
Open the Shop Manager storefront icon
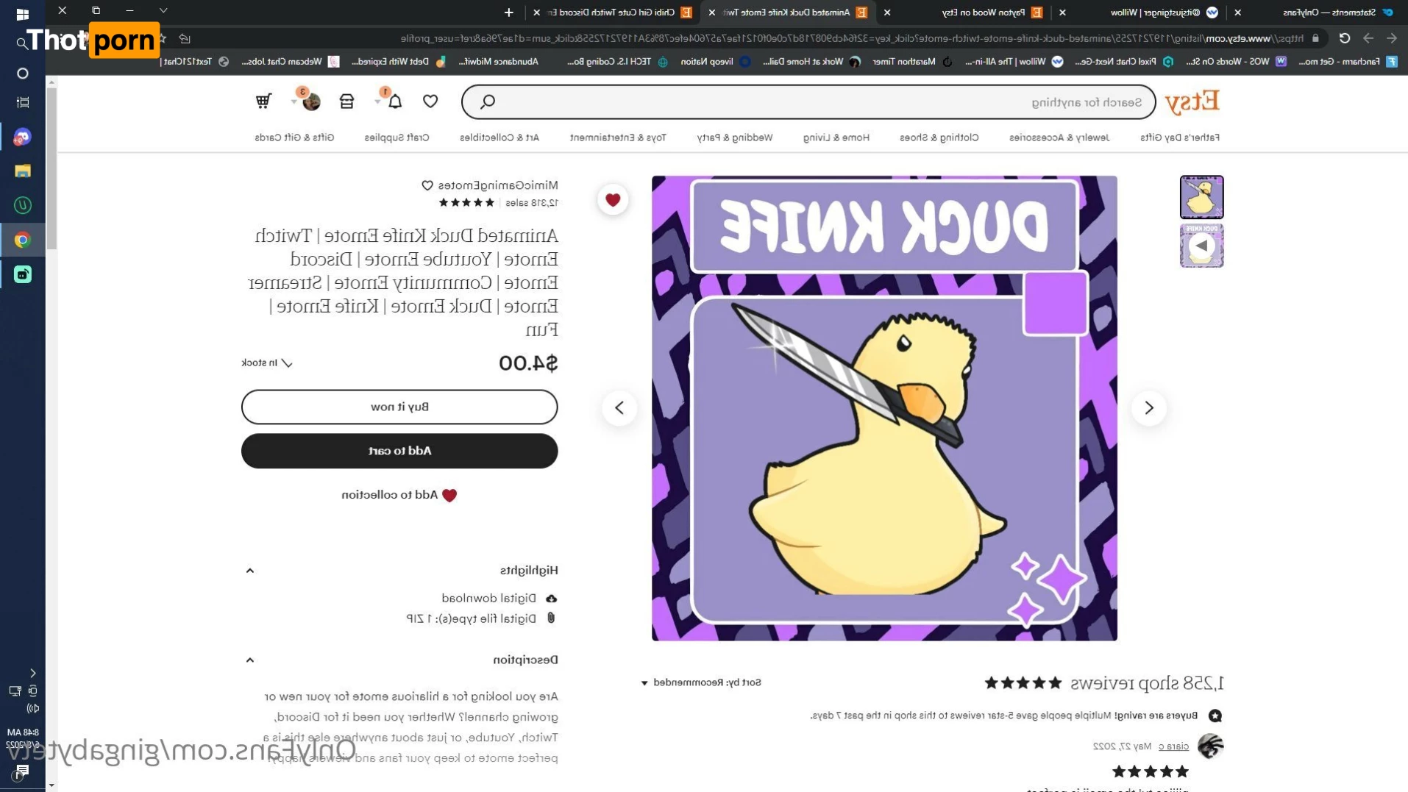point(346,101)
